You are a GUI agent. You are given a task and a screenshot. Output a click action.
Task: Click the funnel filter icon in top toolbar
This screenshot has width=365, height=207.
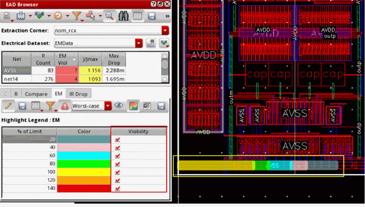point(76,16)
